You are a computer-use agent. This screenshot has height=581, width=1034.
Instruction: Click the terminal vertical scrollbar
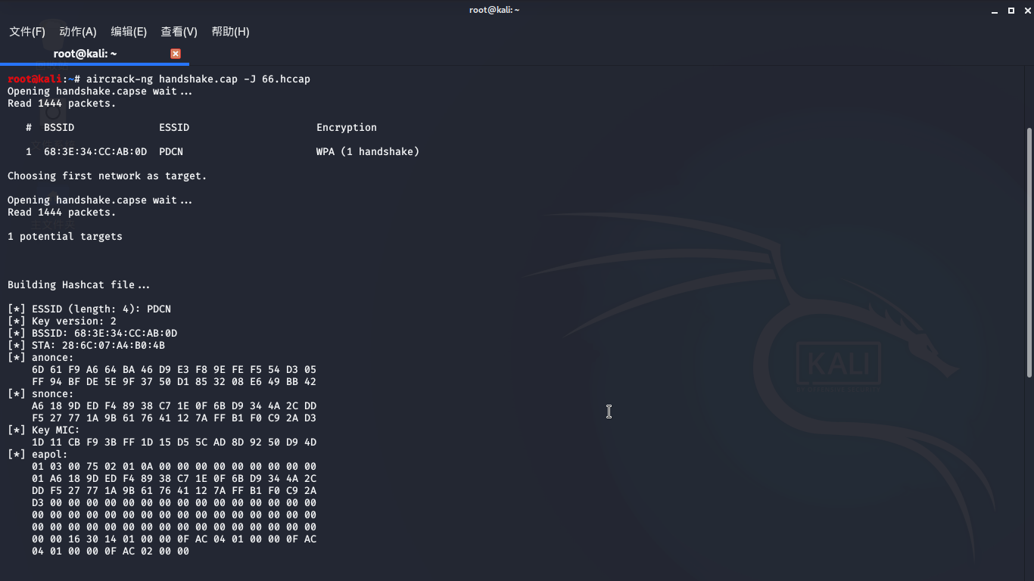pyautogui.click(x=1029, y=253)
